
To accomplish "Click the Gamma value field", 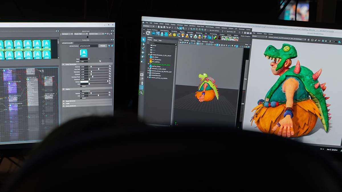I will tap(84, 67).
